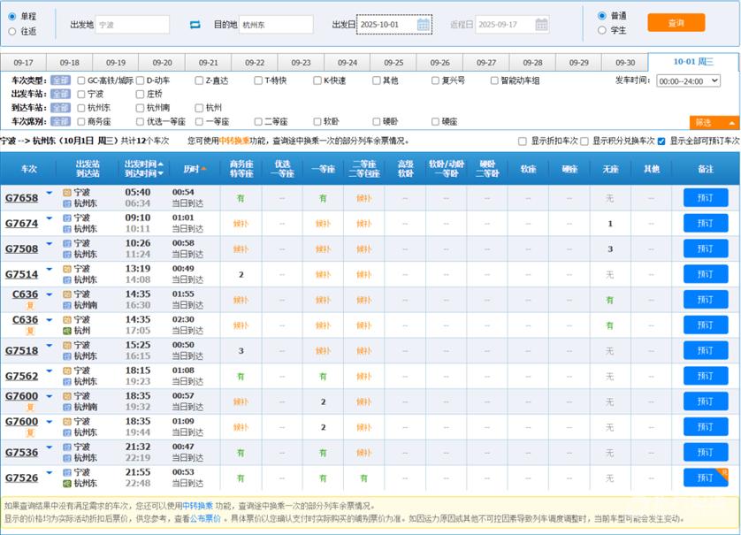Select the 09-25 date tab
Image resolution: width=741 pixels, height=535 pixels.
coord(393,63)
